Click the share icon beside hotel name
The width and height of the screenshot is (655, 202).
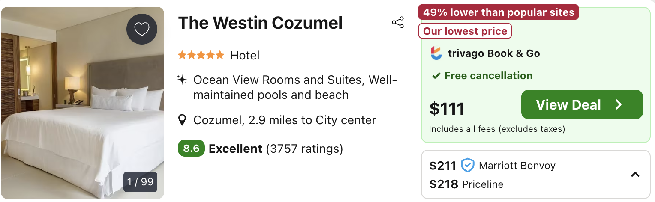click(x=398, y=23)
